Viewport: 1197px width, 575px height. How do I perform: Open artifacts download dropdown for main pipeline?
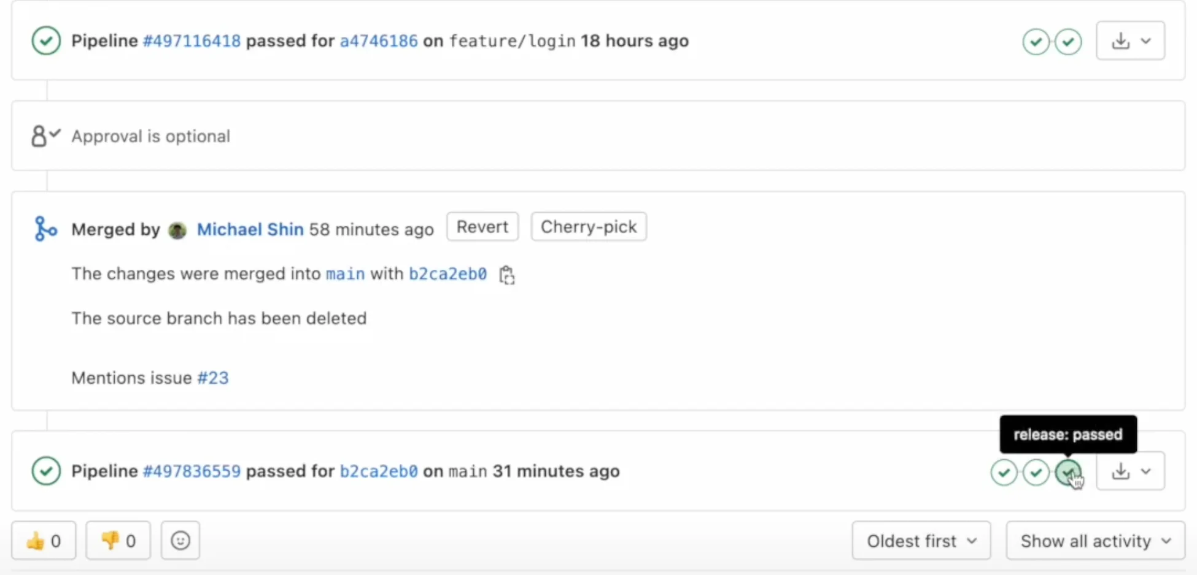1130,471
